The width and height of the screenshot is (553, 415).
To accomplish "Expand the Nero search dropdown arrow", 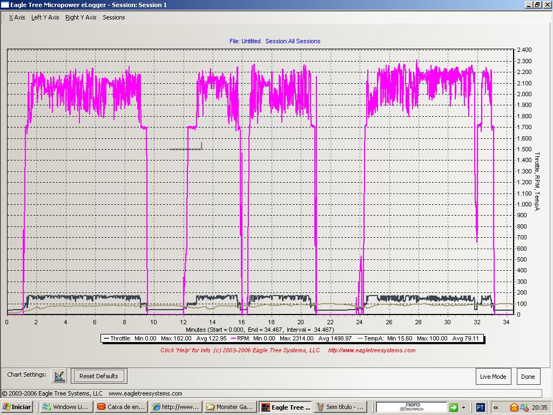I will 463,407.
